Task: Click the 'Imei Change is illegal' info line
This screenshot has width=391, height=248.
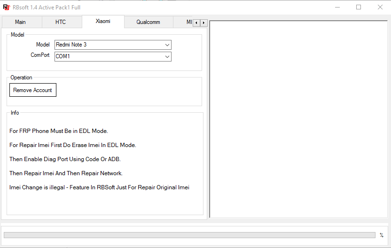Action: [99, 187]
